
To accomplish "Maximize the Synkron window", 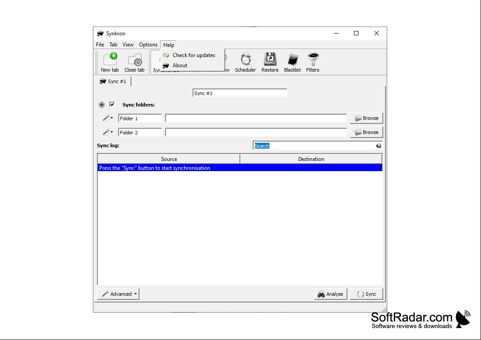I will tap(356, 33).
